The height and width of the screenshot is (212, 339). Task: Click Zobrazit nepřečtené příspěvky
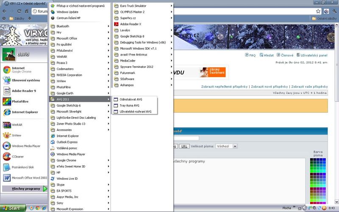pos(224,86)
